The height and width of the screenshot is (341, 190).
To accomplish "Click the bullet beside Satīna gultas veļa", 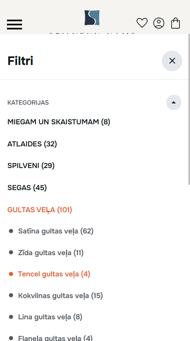I will pyautogui.click(x=11, y=231).
